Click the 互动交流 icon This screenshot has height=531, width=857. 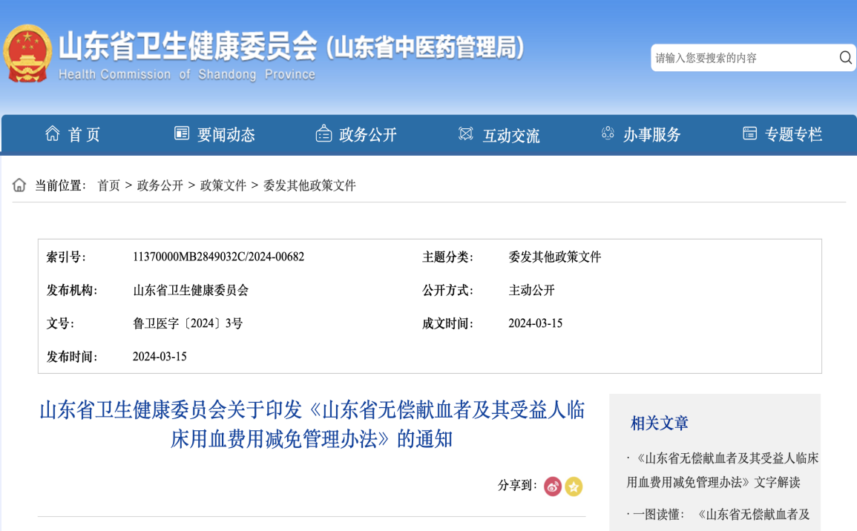pos(466,133)
